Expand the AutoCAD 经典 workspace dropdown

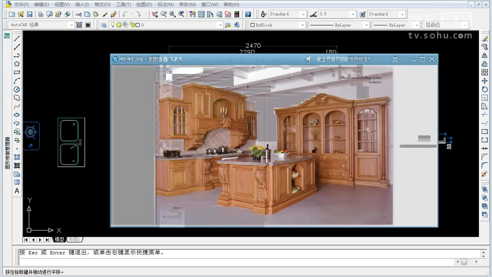coord(71,25)
